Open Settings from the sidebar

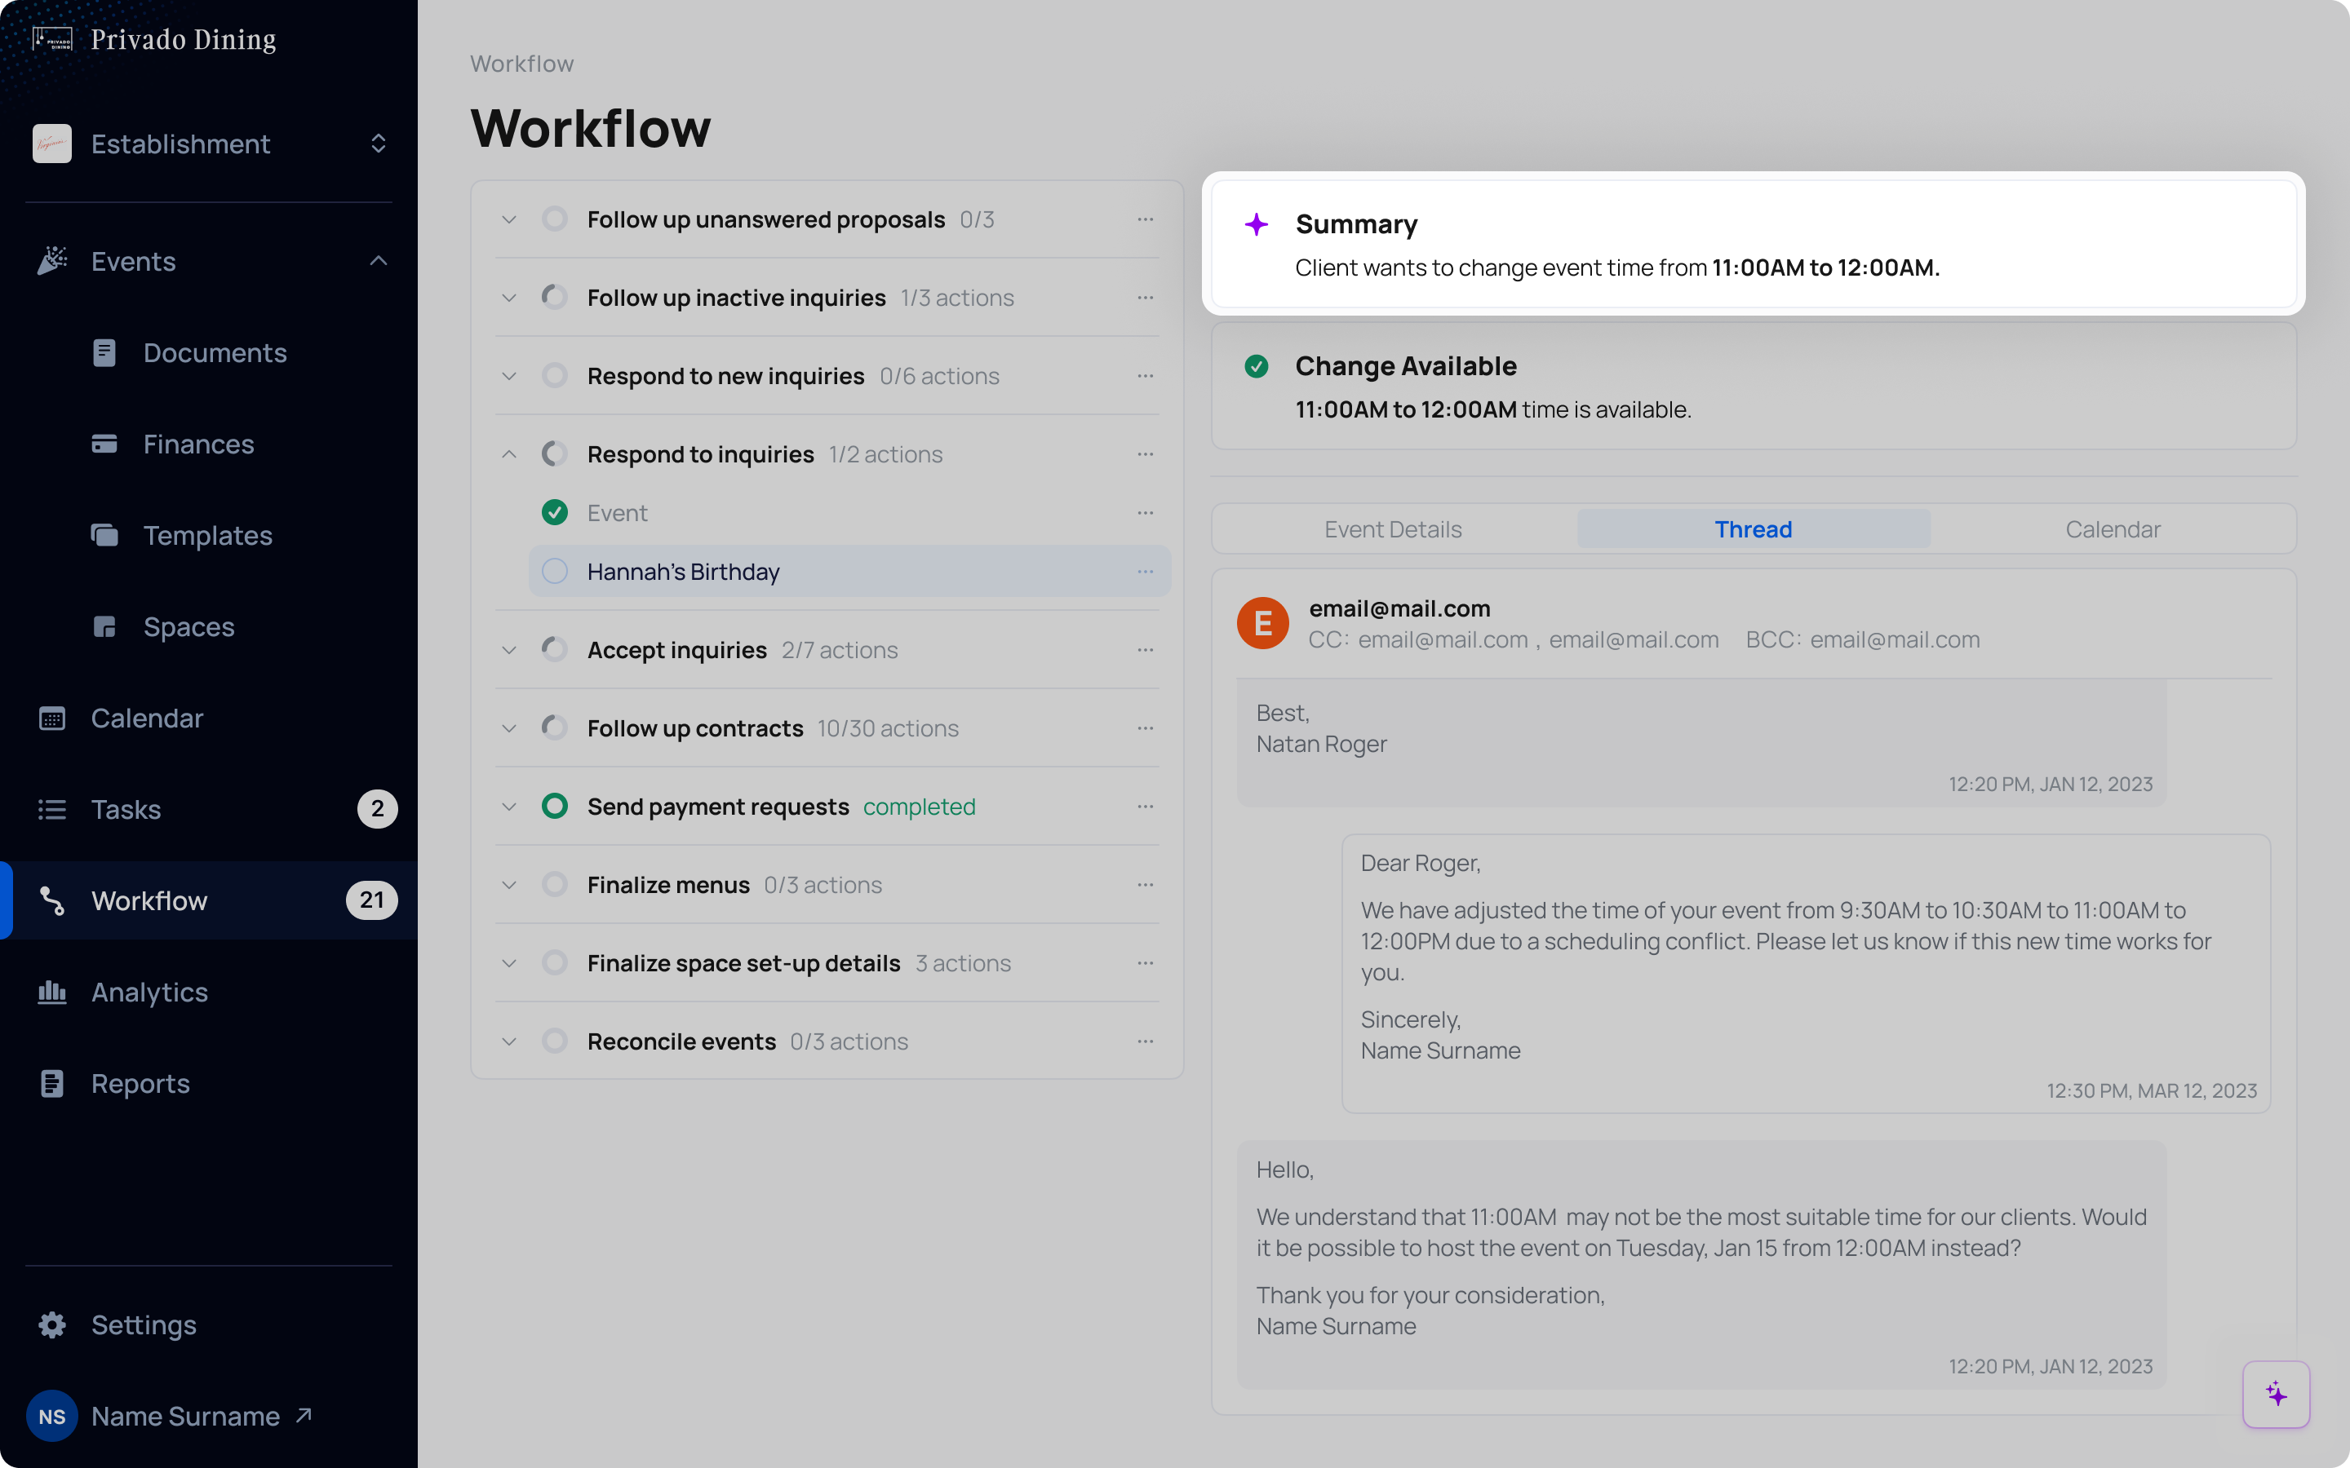pyautogui.click(x=144, y=1324)
